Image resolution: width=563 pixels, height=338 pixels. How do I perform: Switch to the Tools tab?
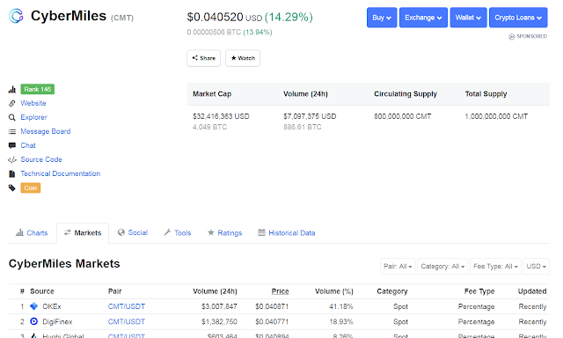coord(178,232)
